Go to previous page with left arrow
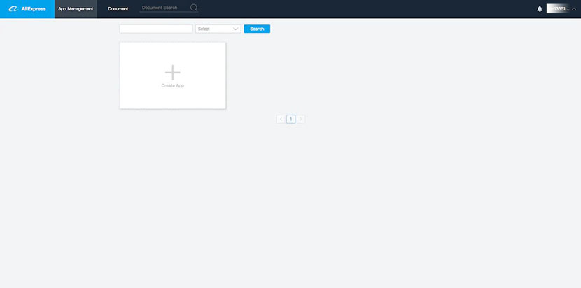Image resolution: width=581 pixels, height=288 pixels. pos(281,120)
